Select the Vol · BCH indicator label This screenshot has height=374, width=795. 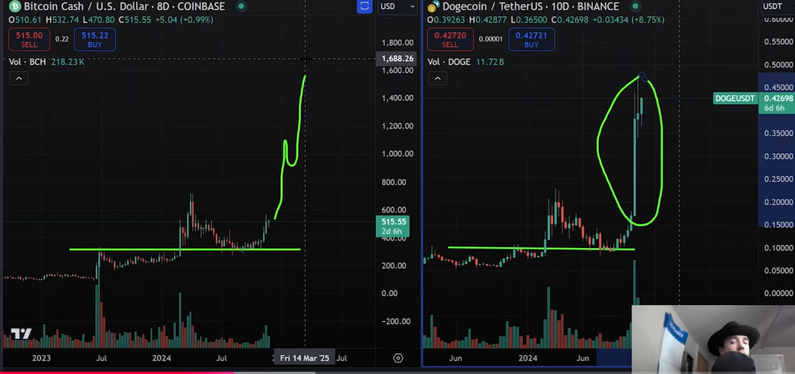[27, 61]
